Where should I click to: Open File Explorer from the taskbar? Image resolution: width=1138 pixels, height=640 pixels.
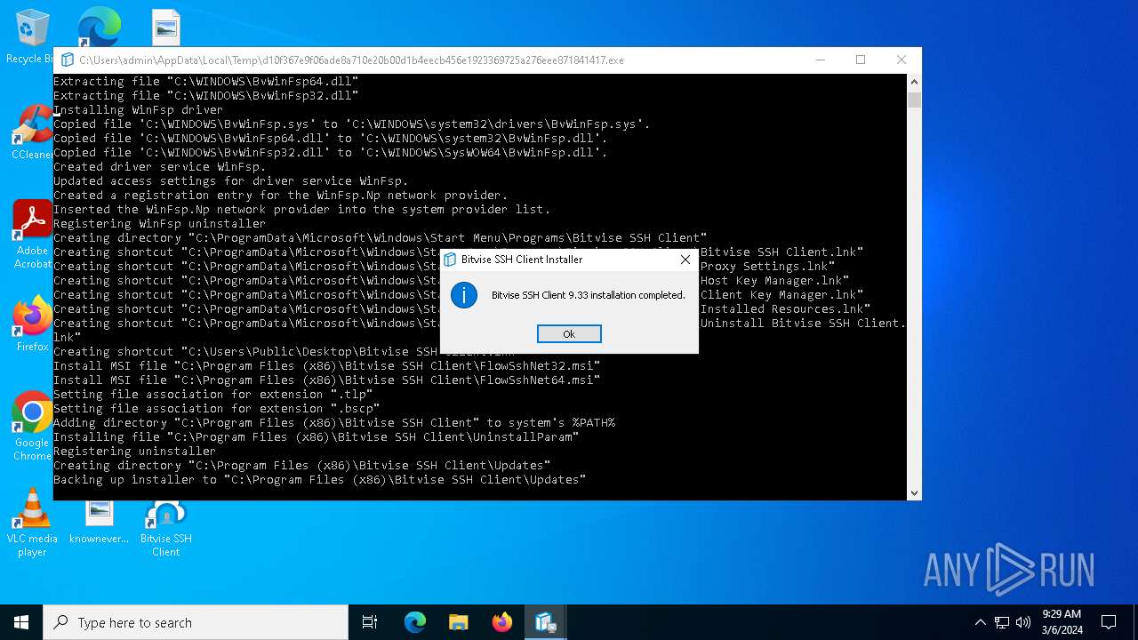(x=459, y=622)
